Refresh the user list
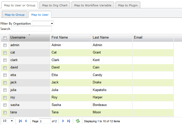The image size is (182, 125). coord(78,121)
